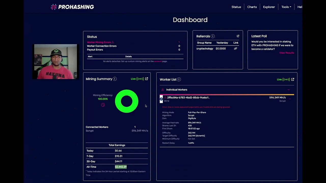Click the $0.0000 referral earnings value

click(x=221, y=49)
